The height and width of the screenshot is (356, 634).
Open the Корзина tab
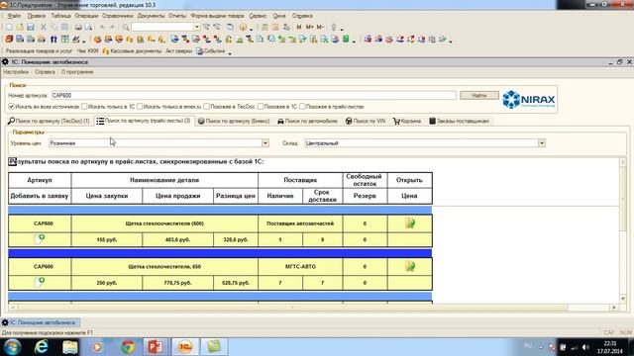click(407, 121)
